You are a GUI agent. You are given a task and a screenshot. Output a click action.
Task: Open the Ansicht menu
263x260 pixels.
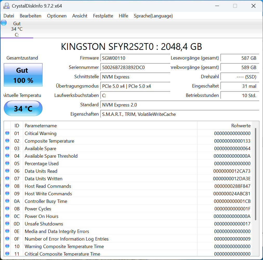pos(80,16)
